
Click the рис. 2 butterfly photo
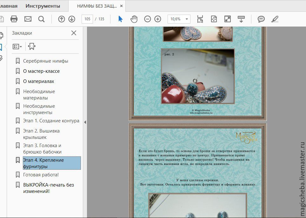coord(197,76)
